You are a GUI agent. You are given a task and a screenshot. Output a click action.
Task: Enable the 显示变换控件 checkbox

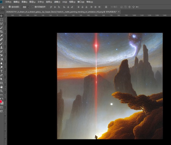(x=32, y=7)
